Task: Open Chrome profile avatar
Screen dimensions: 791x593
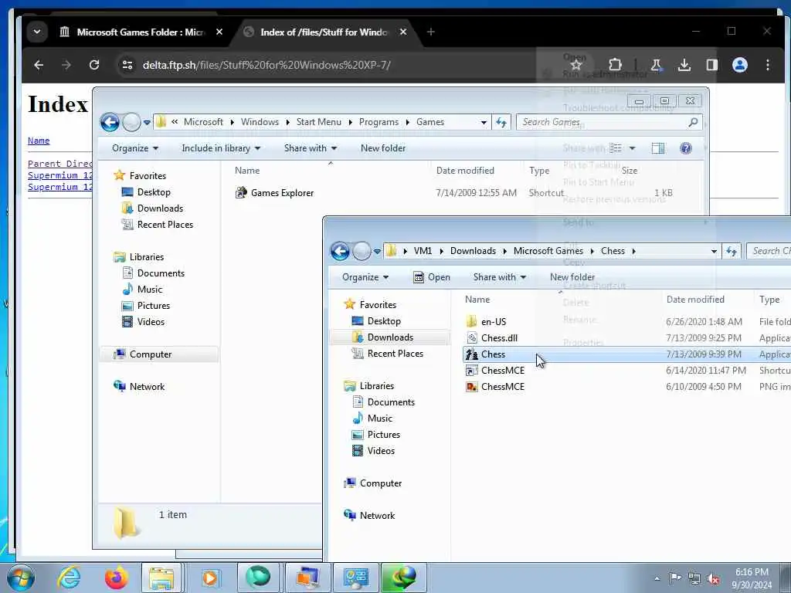Action: (739, 65)
